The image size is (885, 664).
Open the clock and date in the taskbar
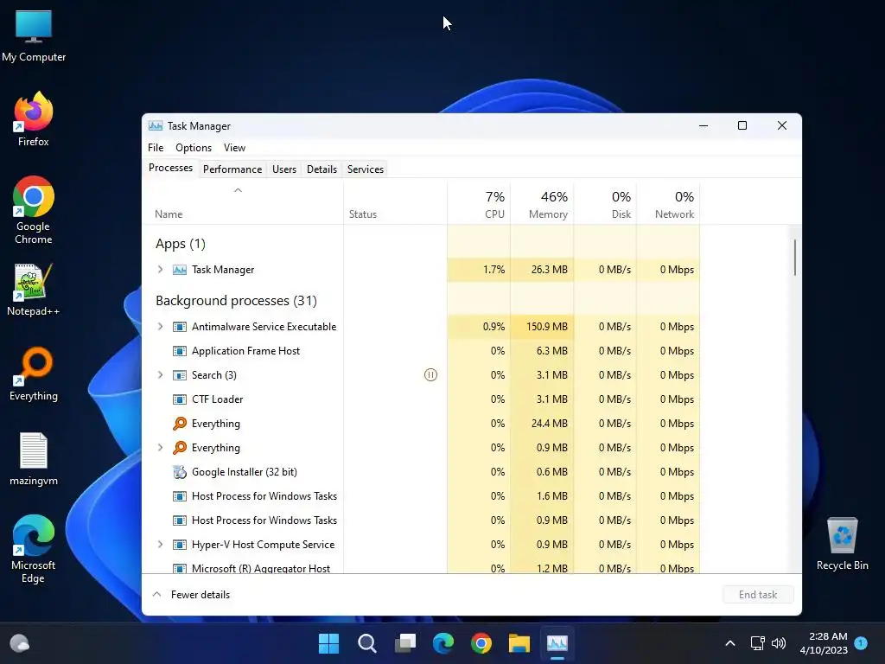(x=824, y=643)
